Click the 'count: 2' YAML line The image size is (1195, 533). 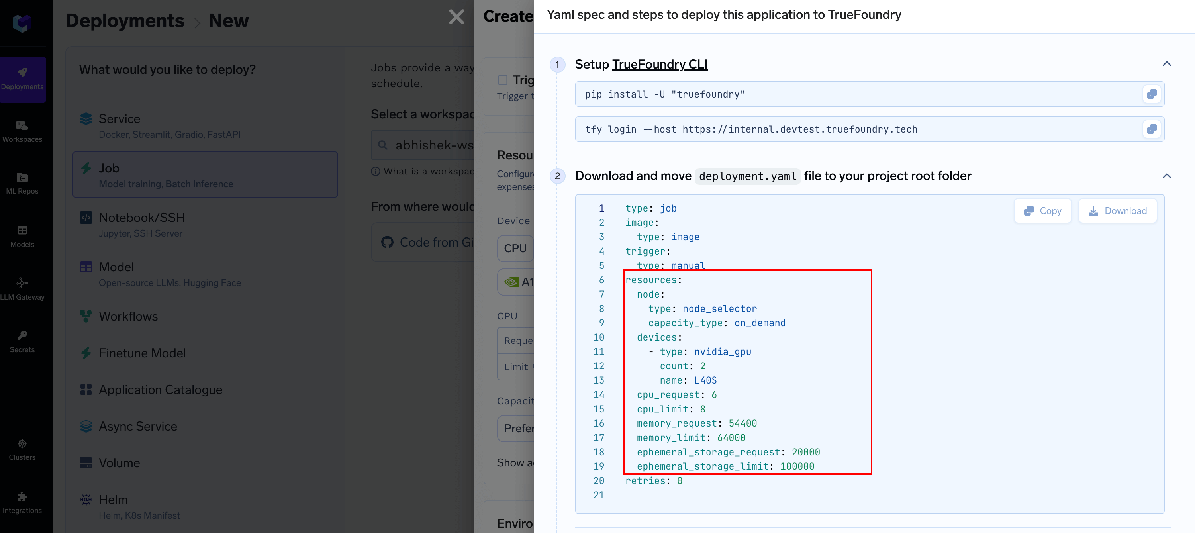coord(683,366)
